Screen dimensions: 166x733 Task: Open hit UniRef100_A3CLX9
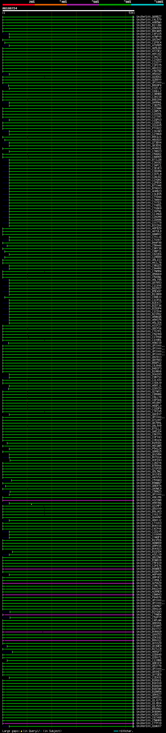[149, 555]
